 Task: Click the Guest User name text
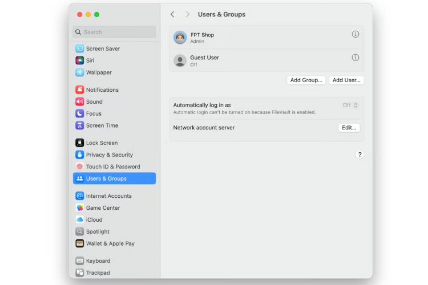coord(204,58)
